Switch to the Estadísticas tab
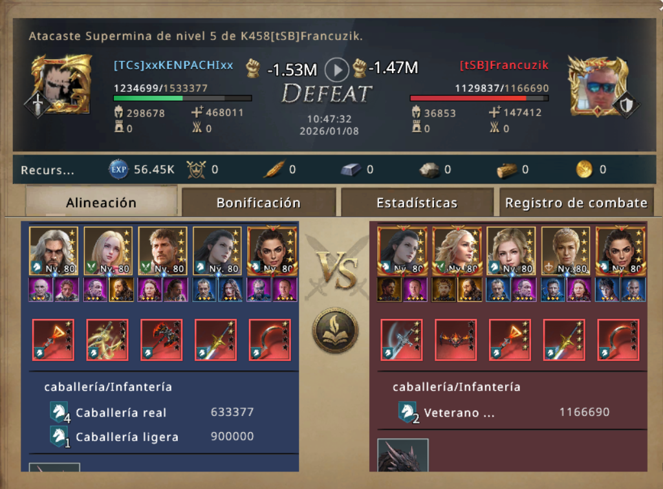 [417, 202]
